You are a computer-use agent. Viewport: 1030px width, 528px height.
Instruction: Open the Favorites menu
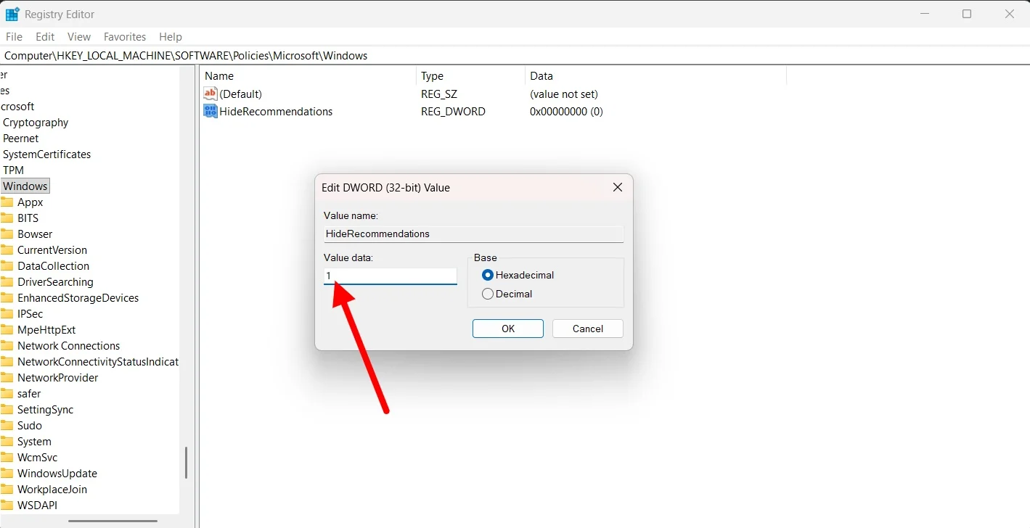124,37
